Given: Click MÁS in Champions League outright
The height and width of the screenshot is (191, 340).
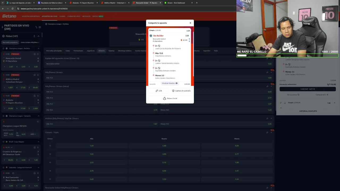Looking at the screenshot, I should [33, 134].
